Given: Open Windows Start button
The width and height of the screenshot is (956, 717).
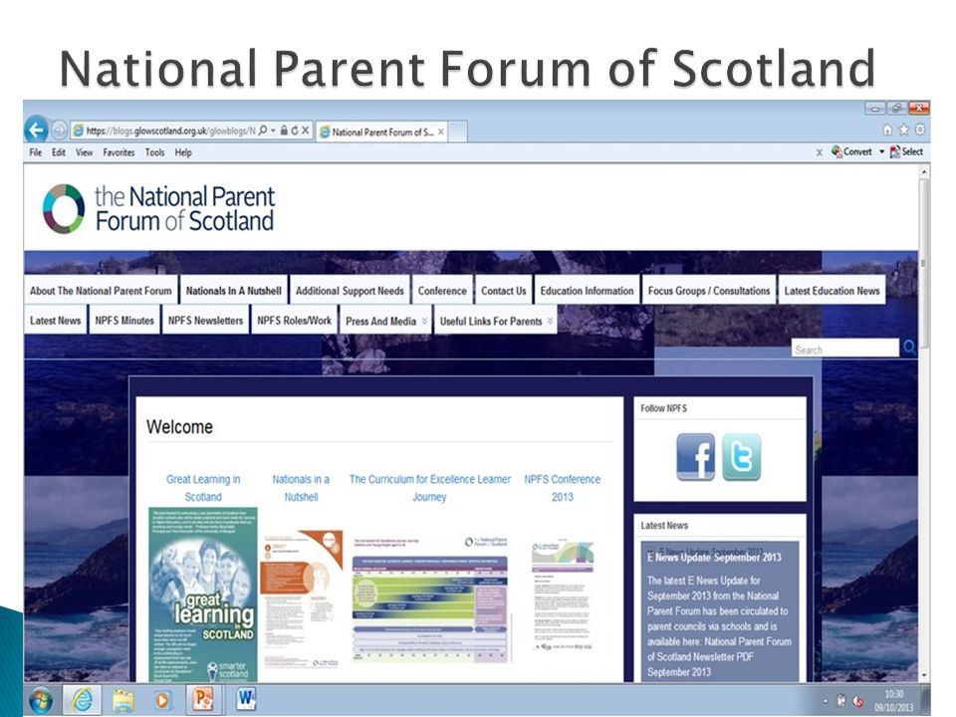Looking at the screenshot, I should [40, 700].
